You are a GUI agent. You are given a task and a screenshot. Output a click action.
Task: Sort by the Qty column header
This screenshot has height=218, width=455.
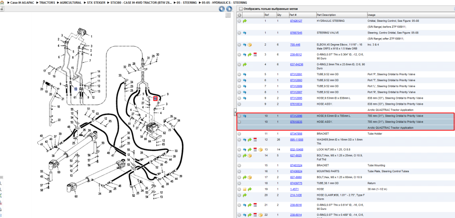pyautogui.click(x=283, y=15)
